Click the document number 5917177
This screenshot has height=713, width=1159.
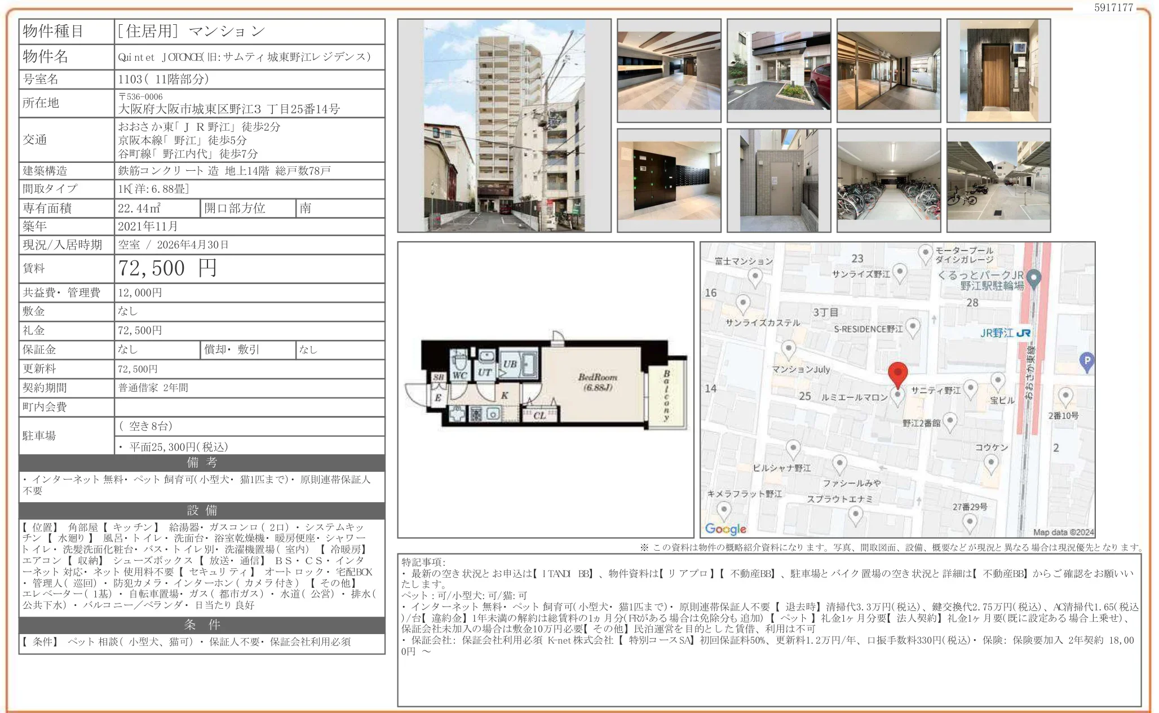[1113, 8]
